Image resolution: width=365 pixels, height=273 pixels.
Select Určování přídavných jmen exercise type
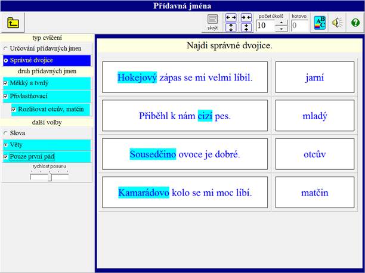pyautogui.click(x=47, y=48)
